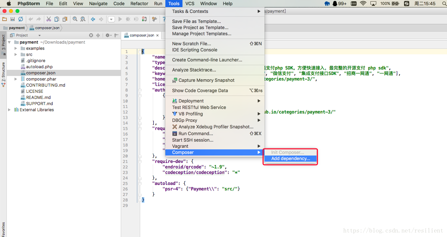
Task: Click the Sogou input method icon
Action: point(407,4)
